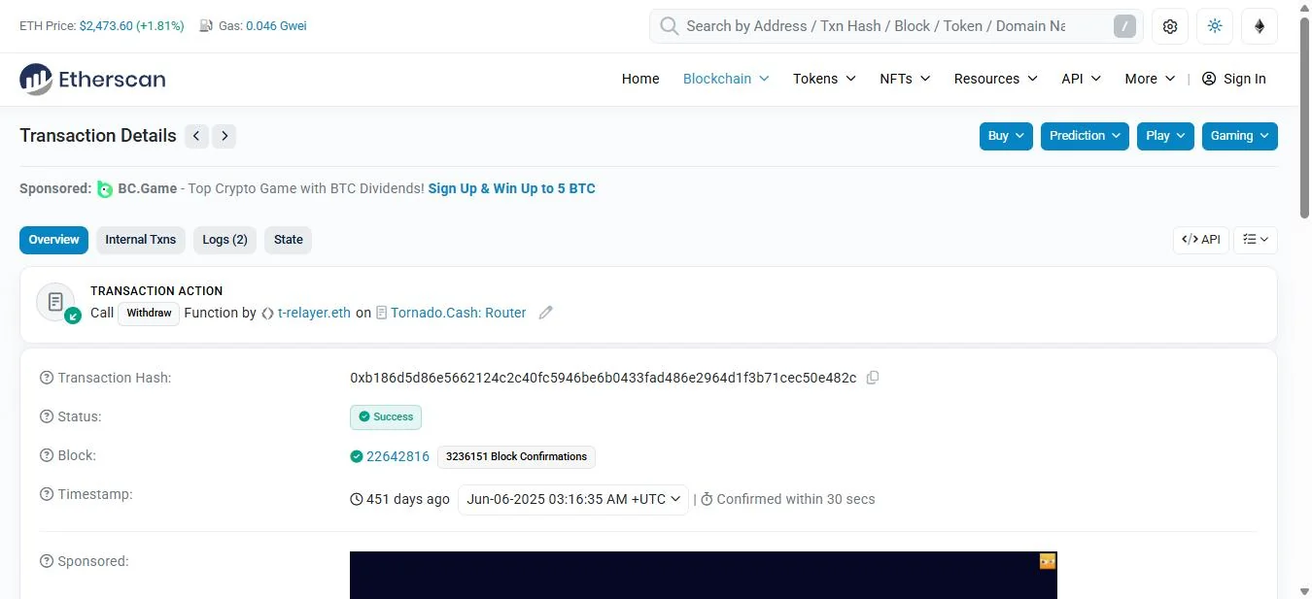Open t-relayer.eth address link
The height and width of the screenshot is (599, 1312).
coord(314,313)
